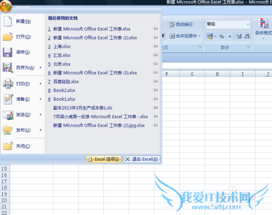This screenshot has width=272, height=215.
Task: Click the Publish (发布) icon
Action: [8, 130]
